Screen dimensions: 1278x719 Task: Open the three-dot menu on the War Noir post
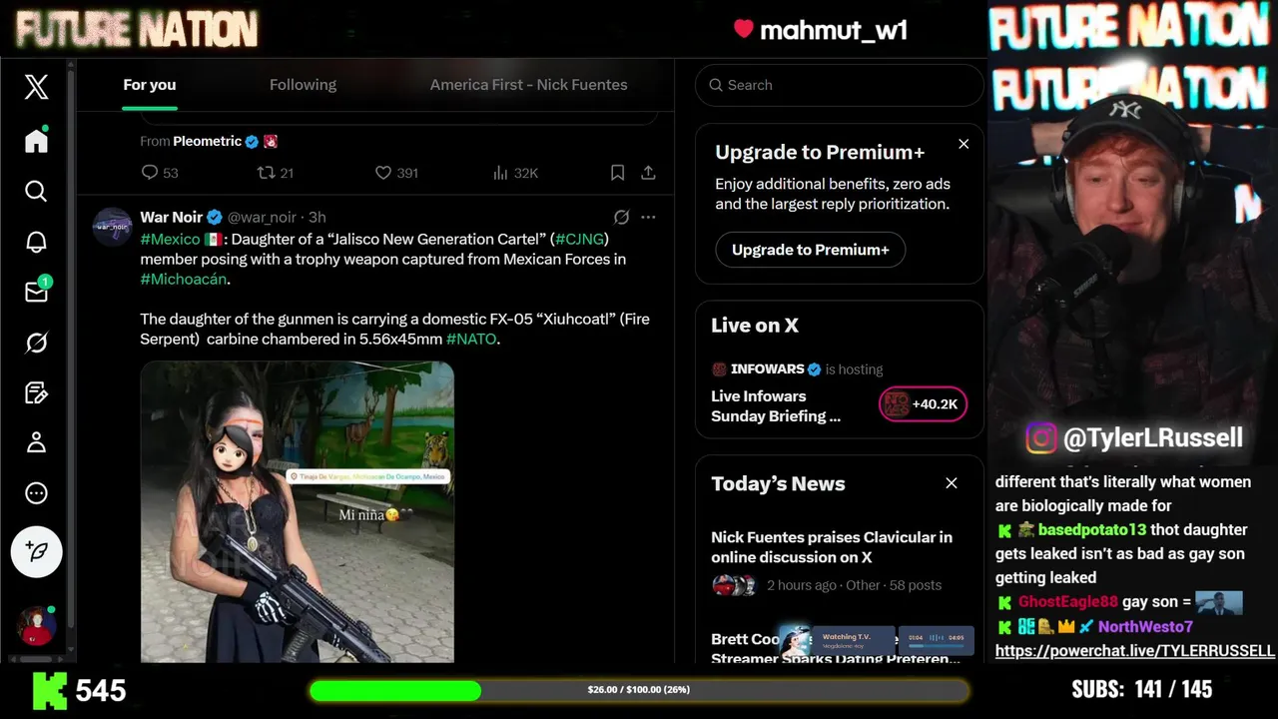648,217
